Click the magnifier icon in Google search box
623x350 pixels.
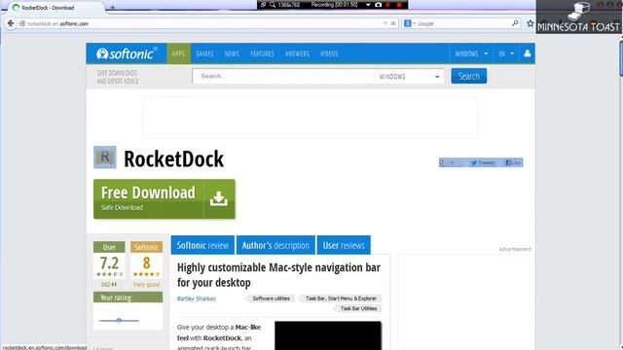(x=515, y=23)
